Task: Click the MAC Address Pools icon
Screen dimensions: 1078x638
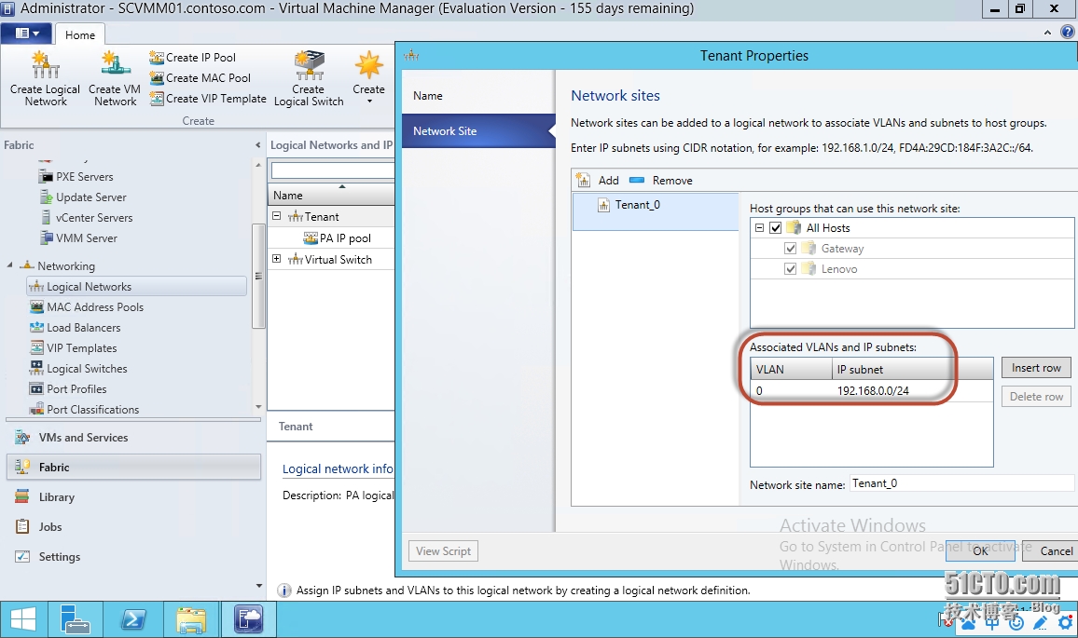Action: tap(36, 307)
